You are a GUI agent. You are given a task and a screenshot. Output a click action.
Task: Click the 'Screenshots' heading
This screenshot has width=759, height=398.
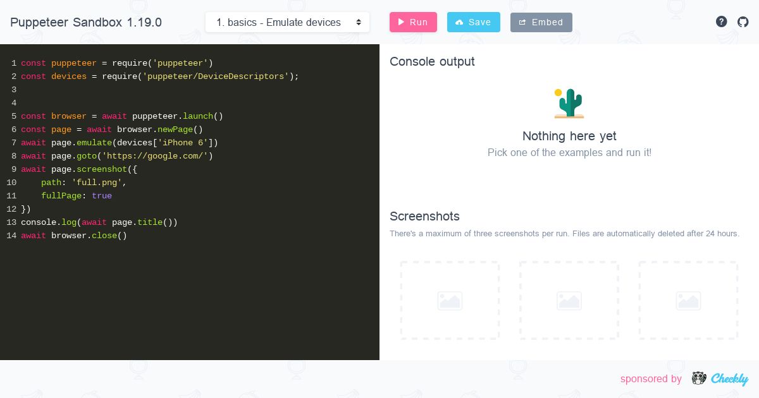coord(424,216)
